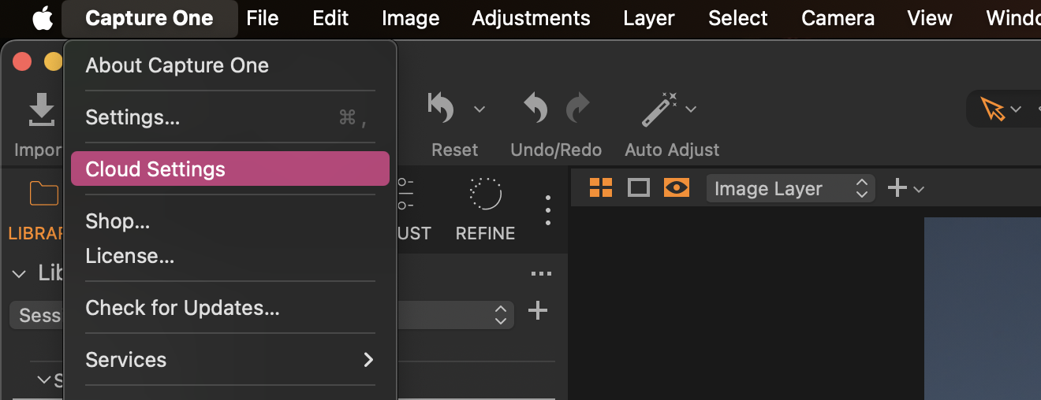Click the library panel plus button
Image resolution: width=1041 pixels, height=400 pixels.
(537, 310)
